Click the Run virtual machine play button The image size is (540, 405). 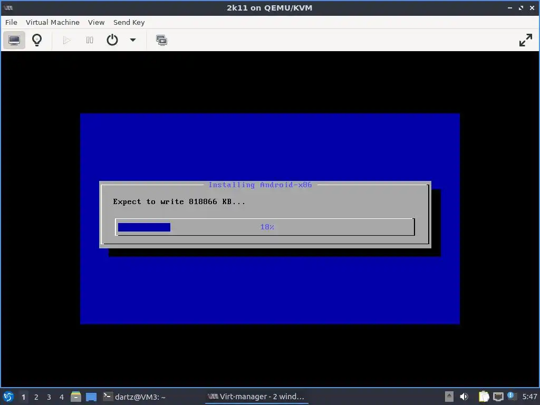pyautogui.click(x=67, y=40)
